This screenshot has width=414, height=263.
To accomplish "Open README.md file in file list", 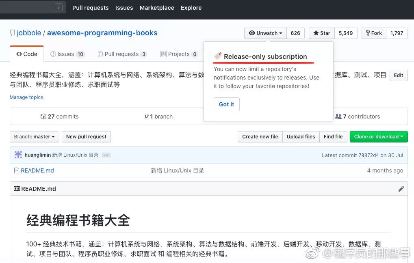I will point(37,171).
